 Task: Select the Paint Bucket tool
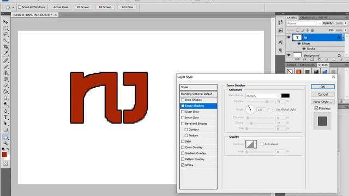coord(5,91)
